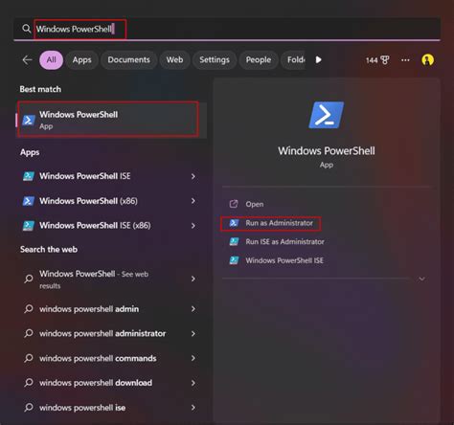The height and width of the screenshot is (425, 454).
Task: Expand 'windows powershell administrator' chevron
Action: 193,333
